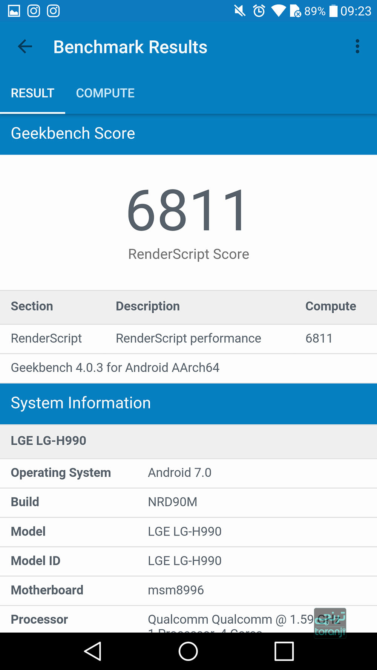The image size is (377, 670).
Task: Tap the back arrow beside Benchmark Results
Action: tap(25, 47)
